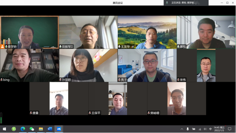Click the green microphone volume level bar

1,118
